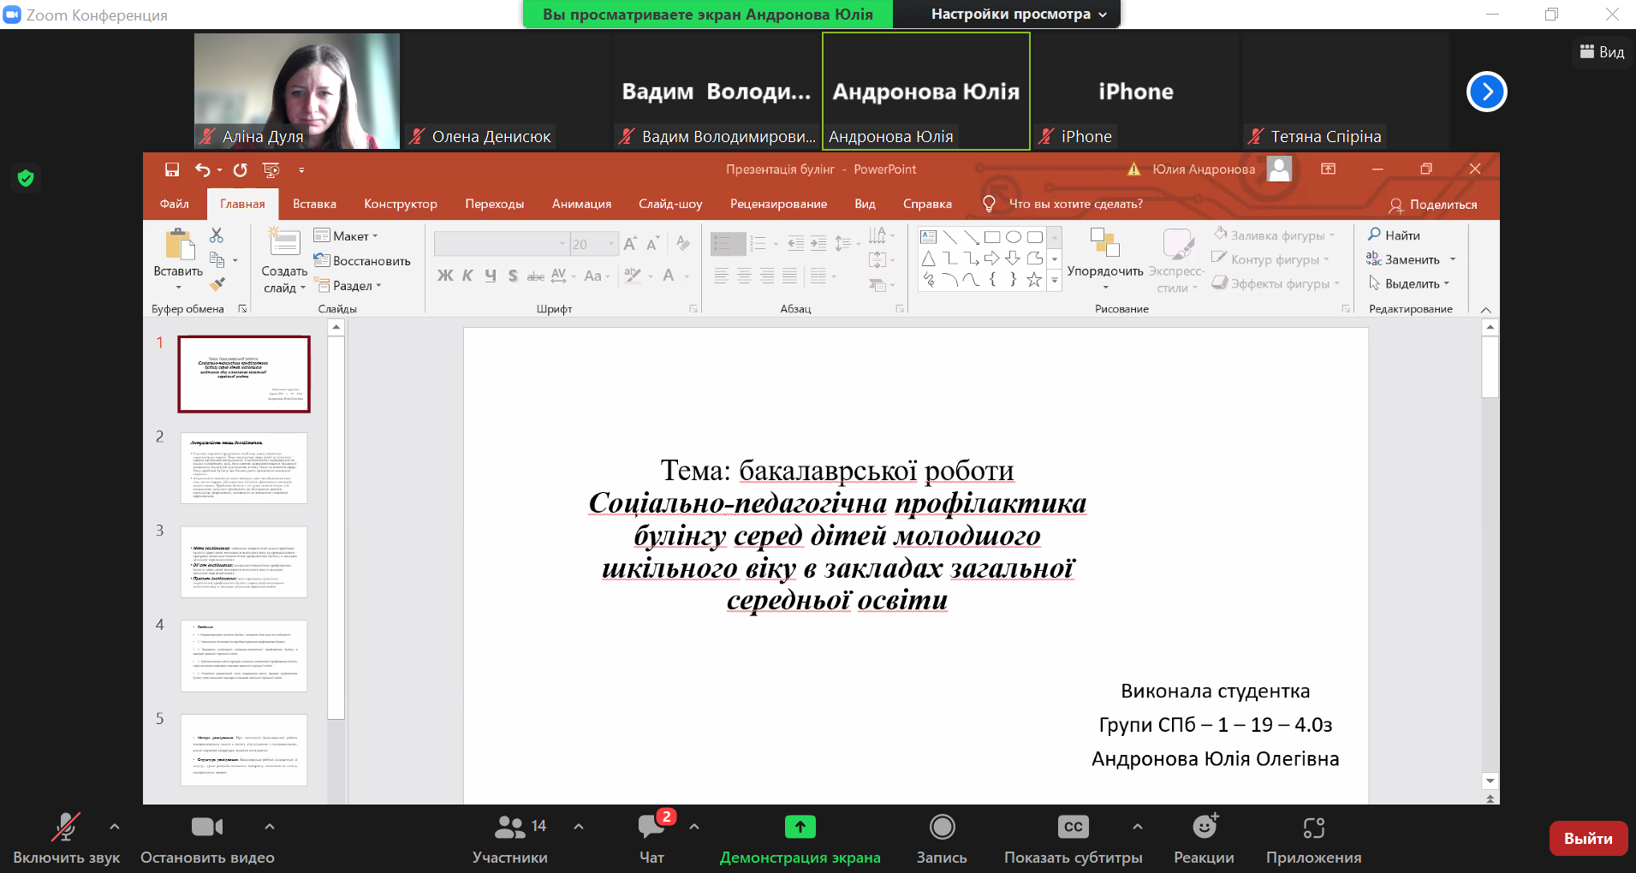Select slide 3 thumbnail in the panel
The width and height of the screenshot is (1636, 873).
tap(244, 561)
